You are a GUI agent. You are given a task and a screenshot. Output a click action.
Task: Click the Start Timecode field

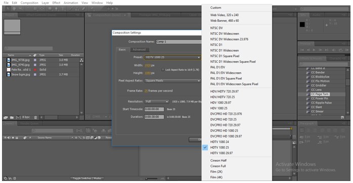(x=154, y=109)
